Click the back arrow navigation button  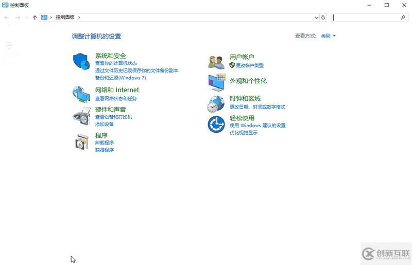tap(6, 17)
